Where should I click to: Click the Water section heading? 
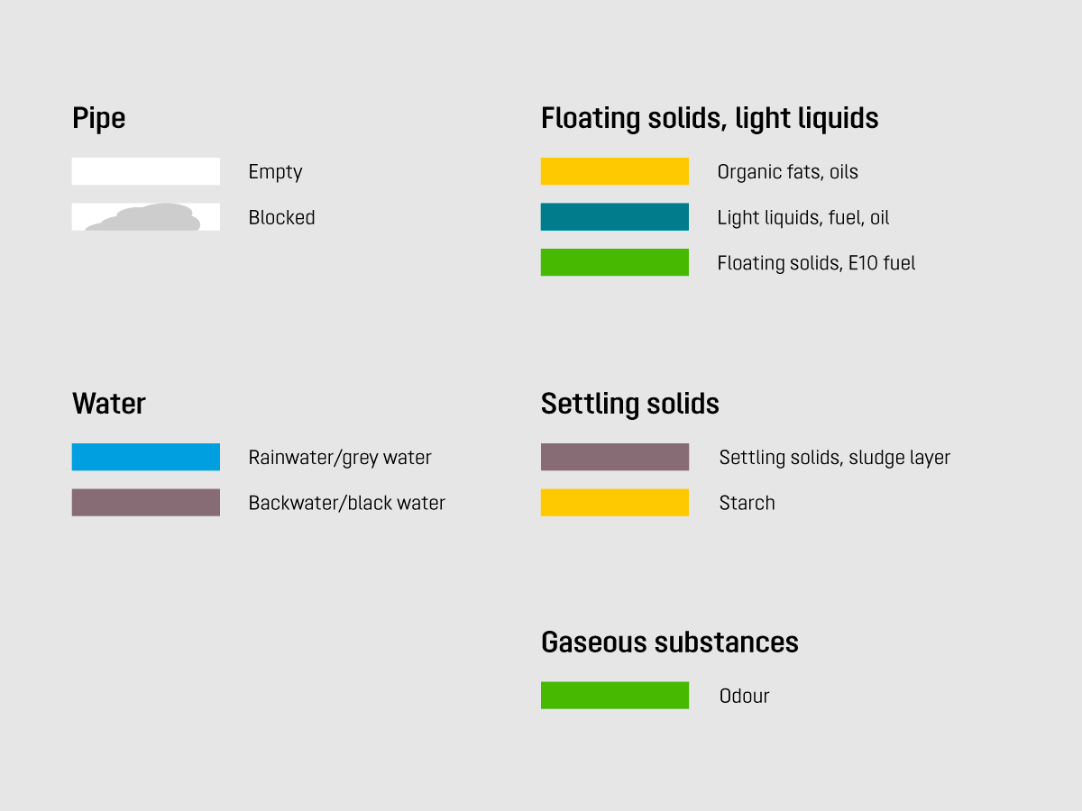pyautogui.click(x=108, y=404)
